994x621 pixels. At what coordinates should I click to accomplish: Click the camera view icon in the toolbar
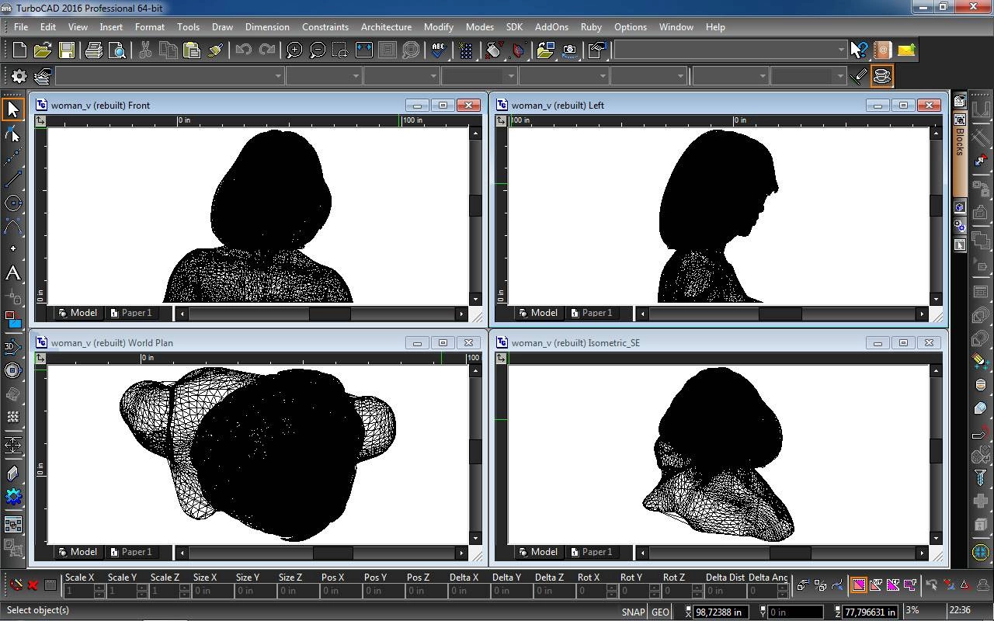click(570, 50)
